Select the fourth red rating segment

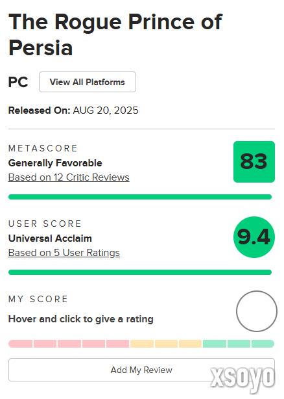pos(93,344)
